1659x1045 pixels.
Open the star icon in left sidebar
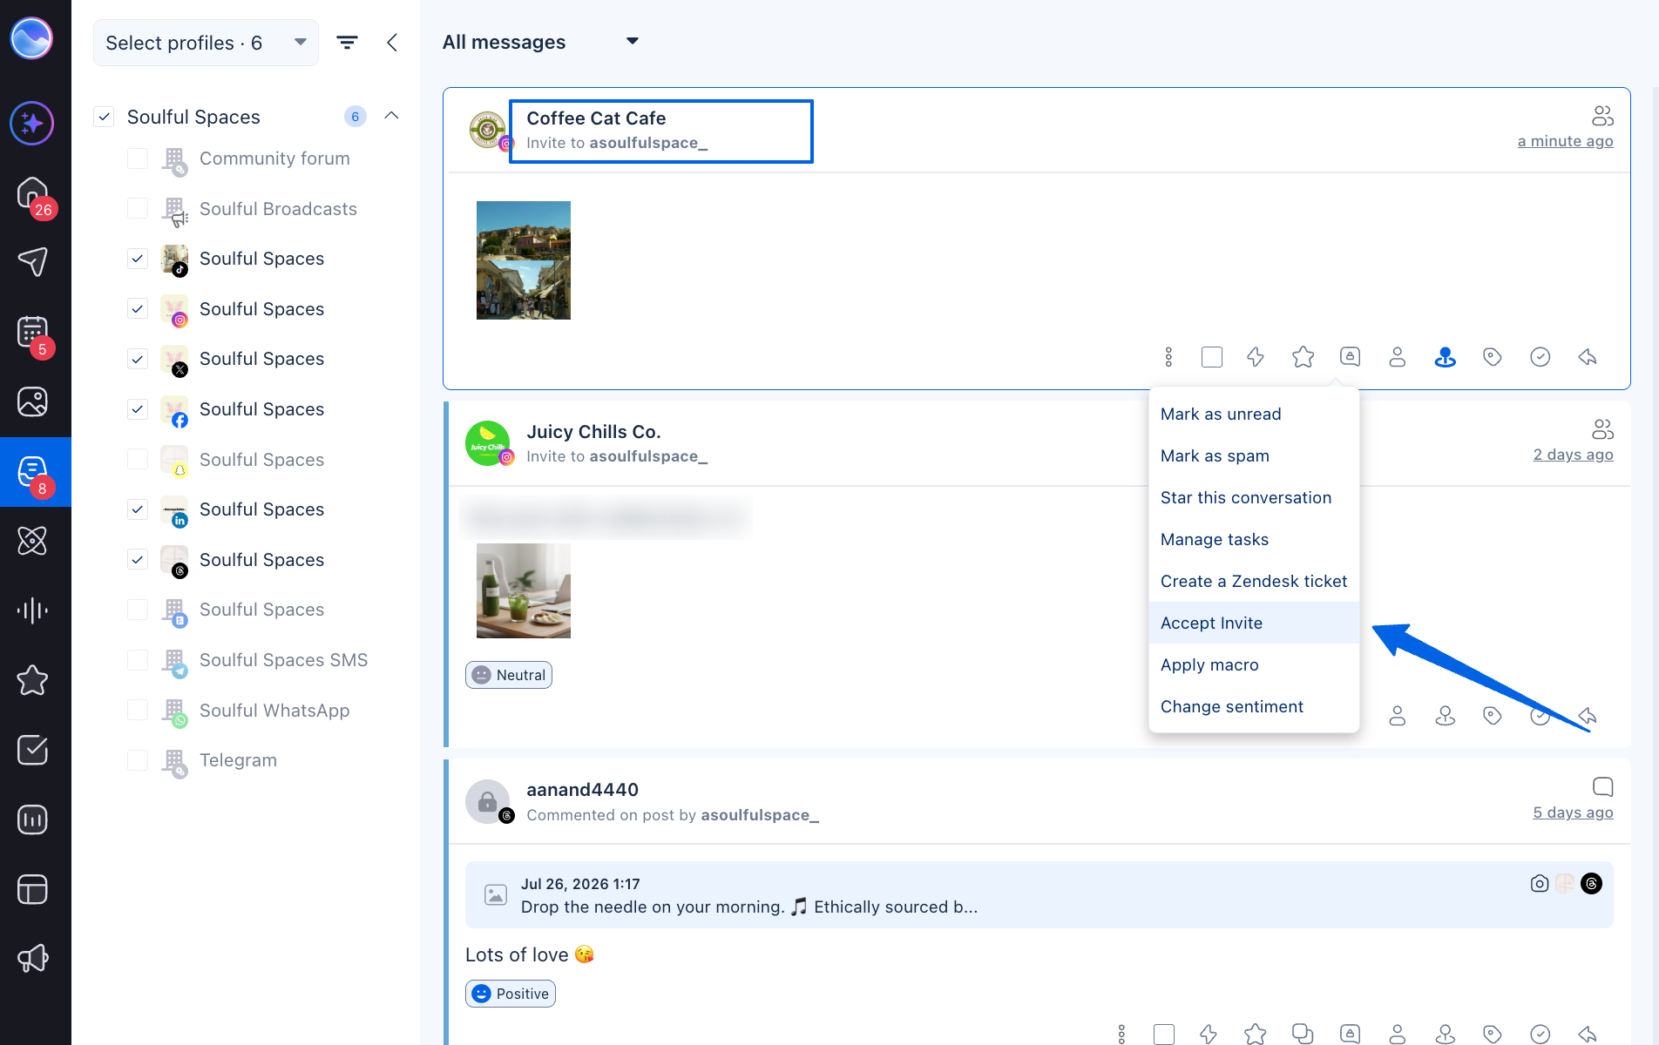click(x=33, y=680)
